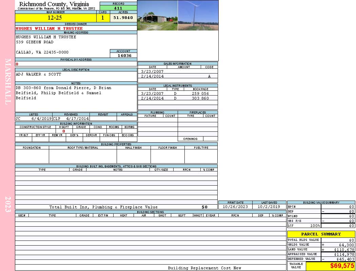Click the yellow Parcel Summary header

(321, 234)
